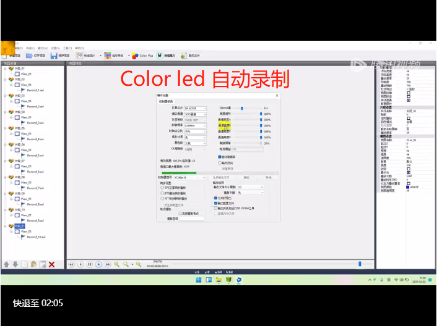Viewport: 437px width, 326px height.
Task: Collapse the 片段_11 tree node
Action: point(6,226)
